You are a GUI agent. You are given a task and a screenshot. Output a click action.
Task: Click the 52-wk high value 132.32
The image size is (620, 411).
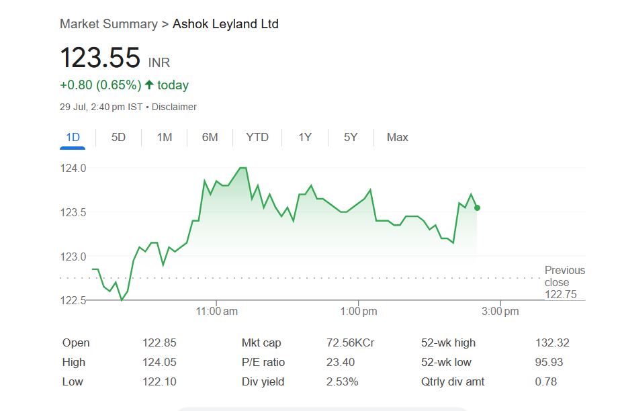tap(552, 342)
